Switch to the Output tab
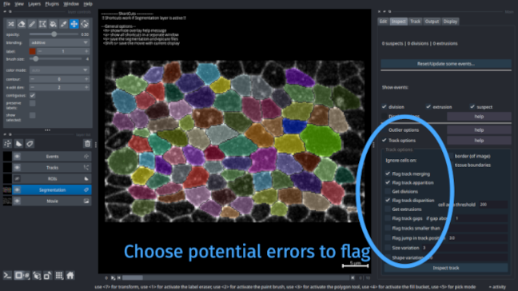518x291 pixels. 432,22
